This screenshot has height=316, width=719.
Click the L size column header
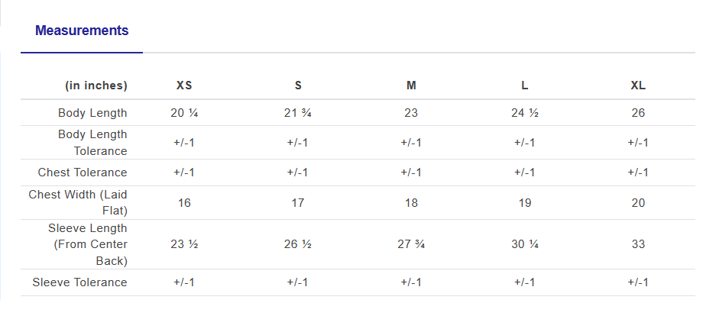(525, 85)
